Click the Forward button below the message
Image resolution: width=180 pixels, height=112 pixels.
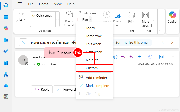pyautogui.click(x=65, y=89)
